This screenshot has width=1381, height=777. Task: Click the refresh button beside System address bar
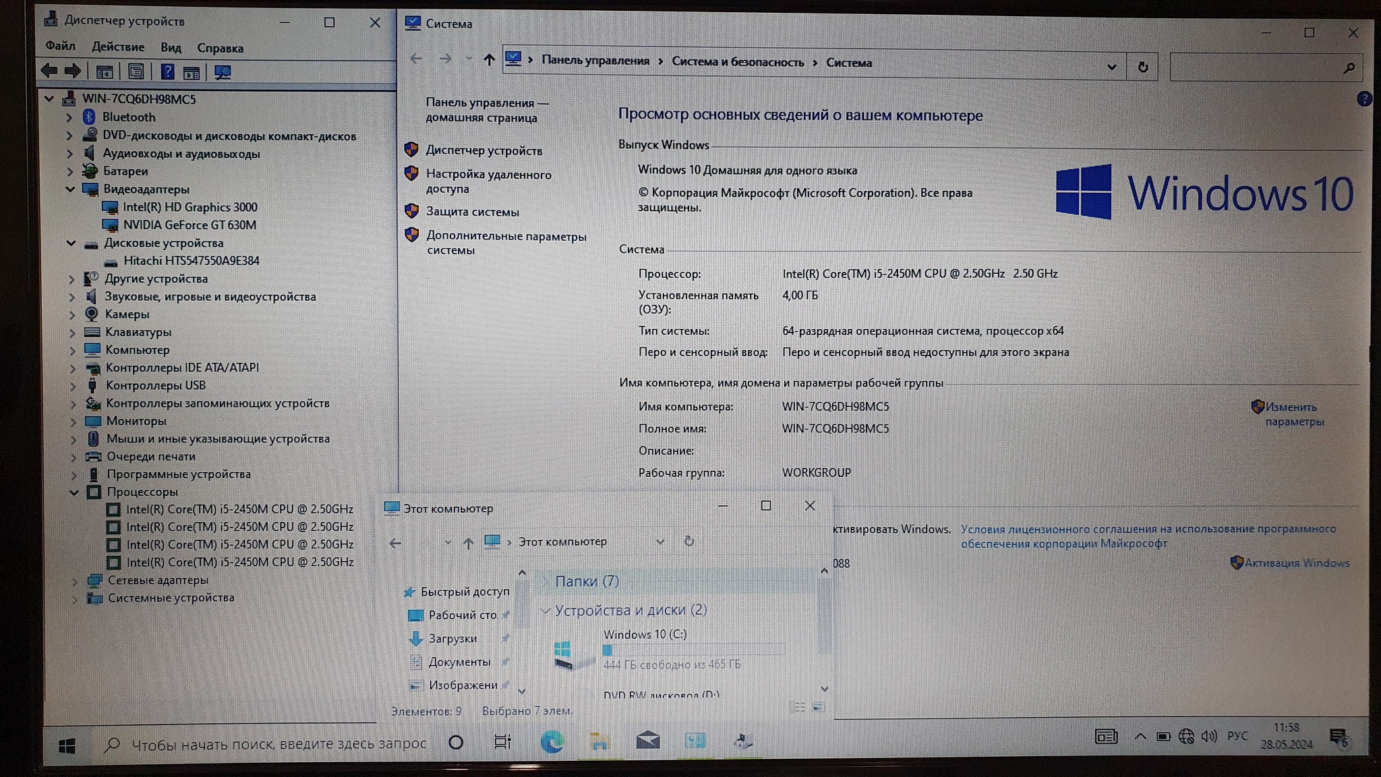pyautogui.click(x=1142, y=67)
